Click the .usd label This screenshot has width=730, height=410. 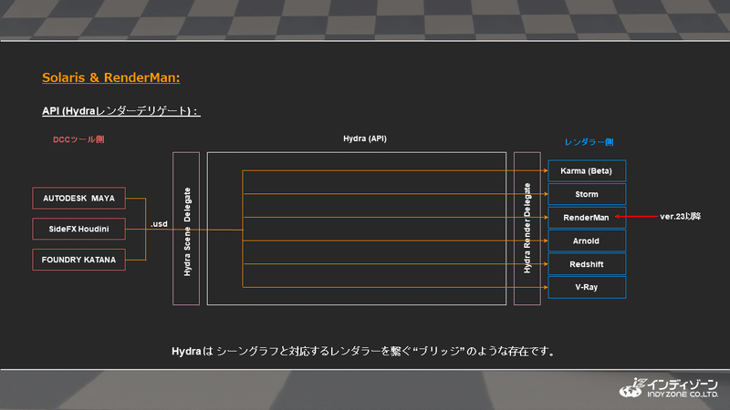pyautogui.click(x=159, y=223)
